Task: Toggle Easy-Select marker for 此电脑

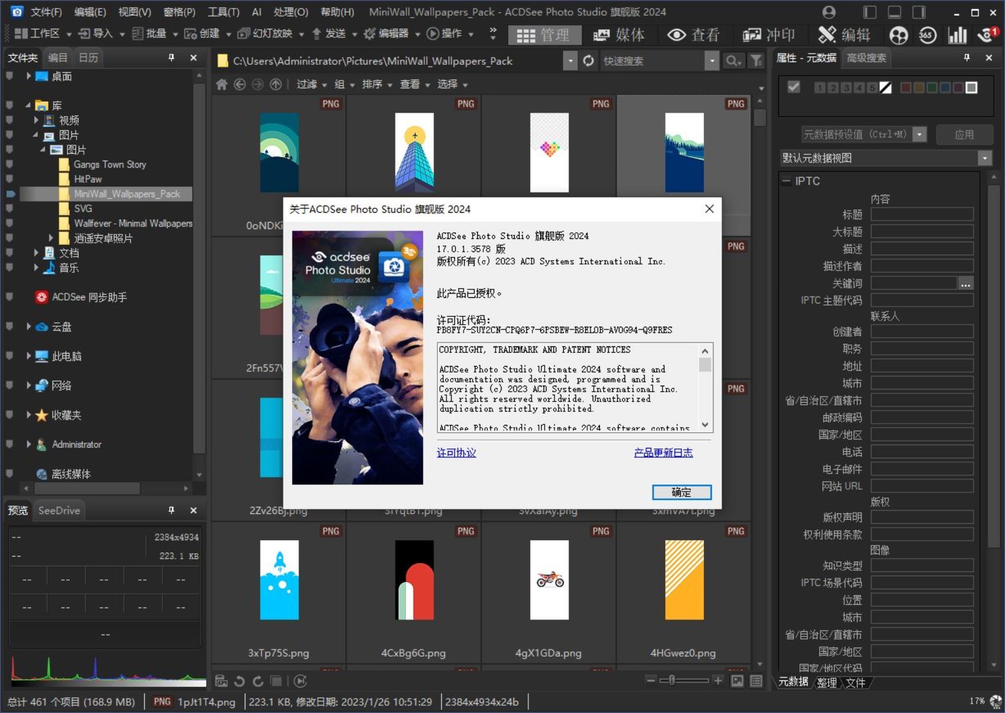Action: tap(9, 356)
